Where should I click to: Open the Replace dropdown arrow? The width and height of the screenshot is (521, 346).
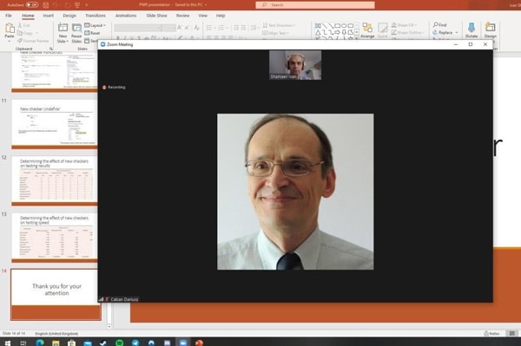point(457,32)
